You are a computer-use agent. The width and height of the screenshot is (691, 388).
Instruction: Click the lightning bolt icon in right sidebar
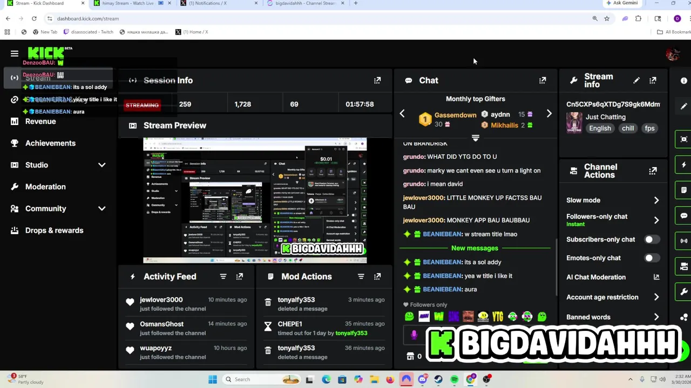tap(684, 164)
